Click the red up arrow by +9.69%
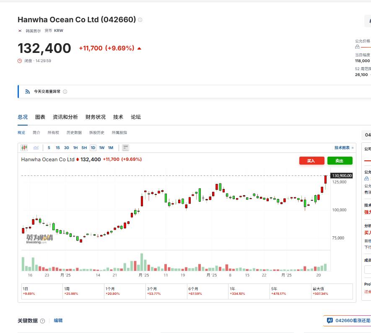Image resolution: width=371 pixels, height=333 pixels. coord(139,49)
